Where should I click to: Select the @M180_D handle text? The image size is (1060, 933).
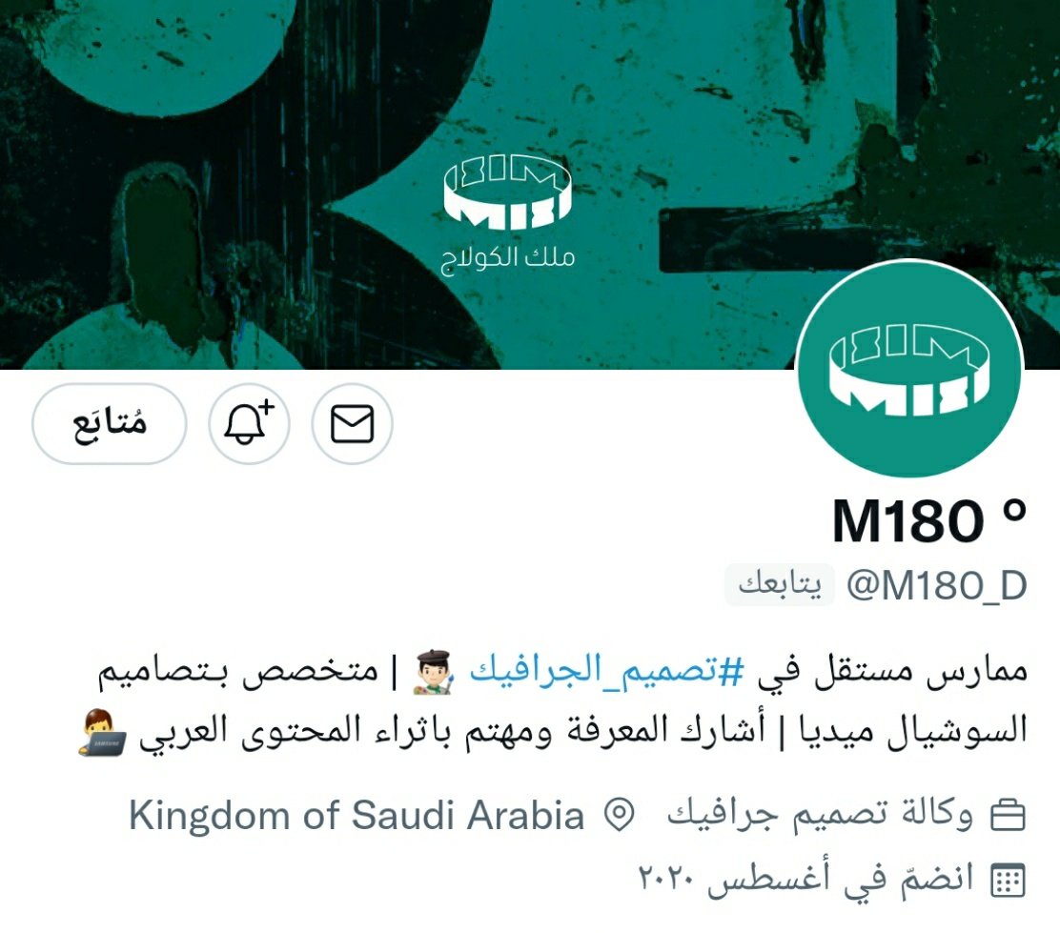937,585
